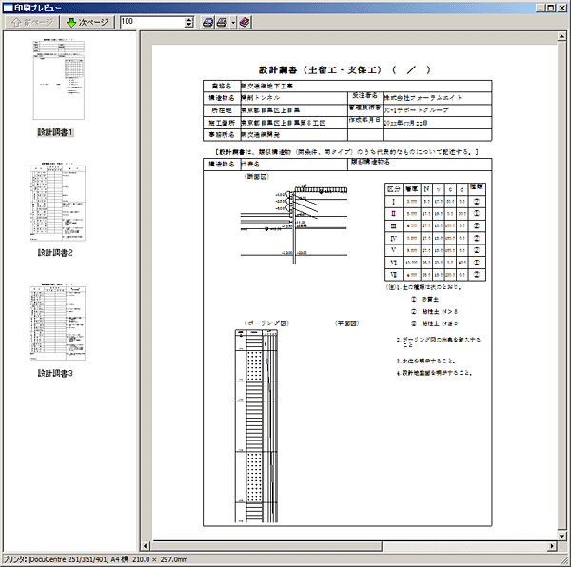571x567 pixels.
Task: Select the 設計調書2 page thumbnail
Action: tap(57, 202)
